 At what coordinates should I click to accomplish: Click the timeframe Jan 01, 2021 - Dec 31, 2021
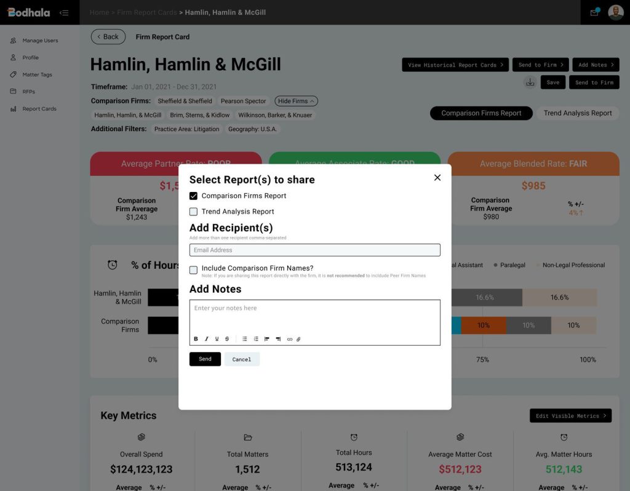[x=174, y=87]
